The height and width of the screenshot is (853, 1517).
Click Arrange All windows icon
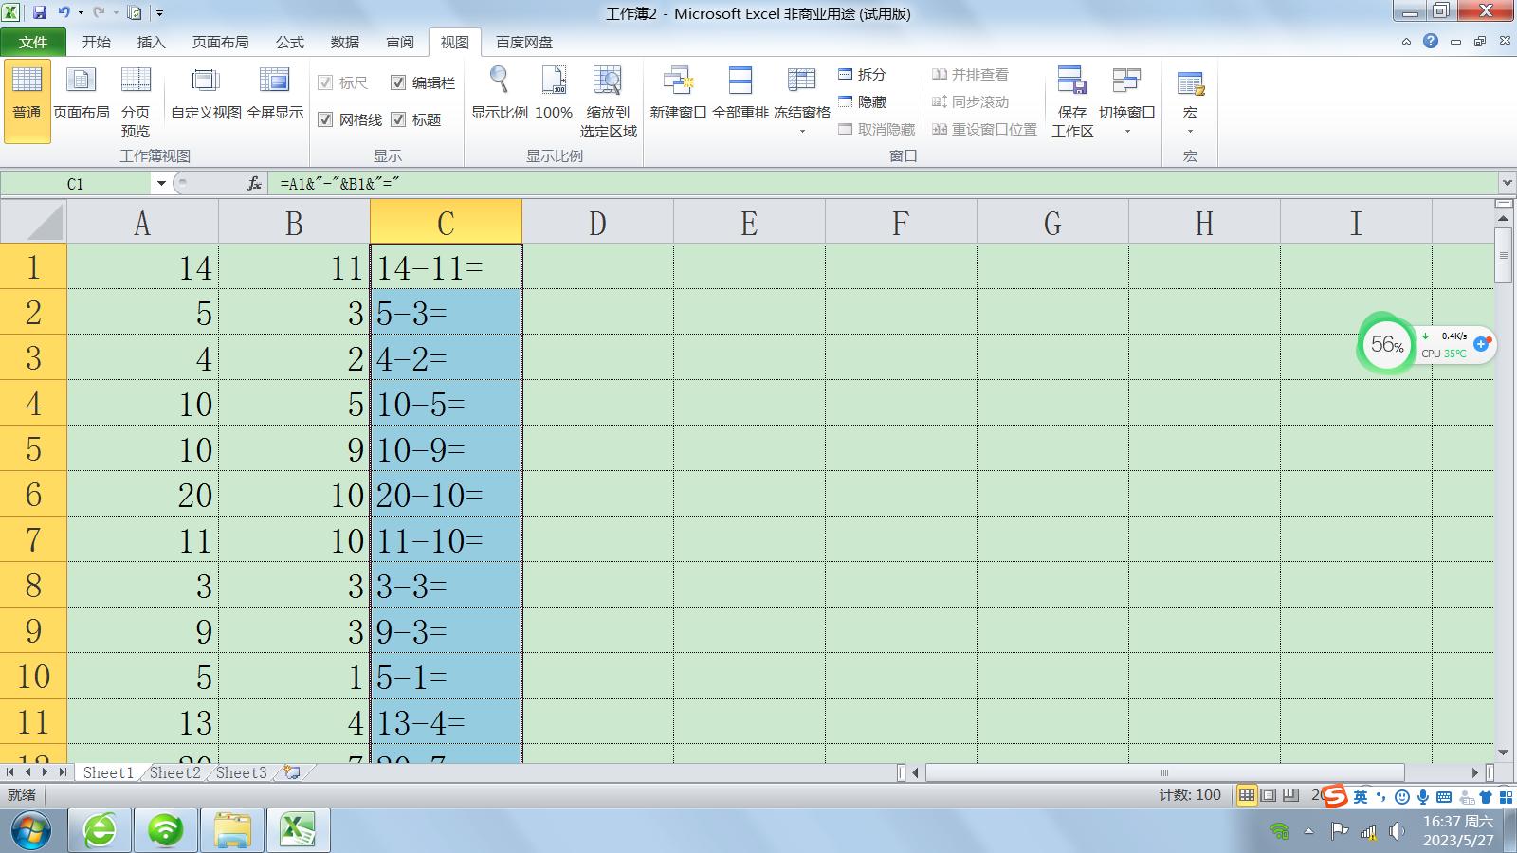740,83
